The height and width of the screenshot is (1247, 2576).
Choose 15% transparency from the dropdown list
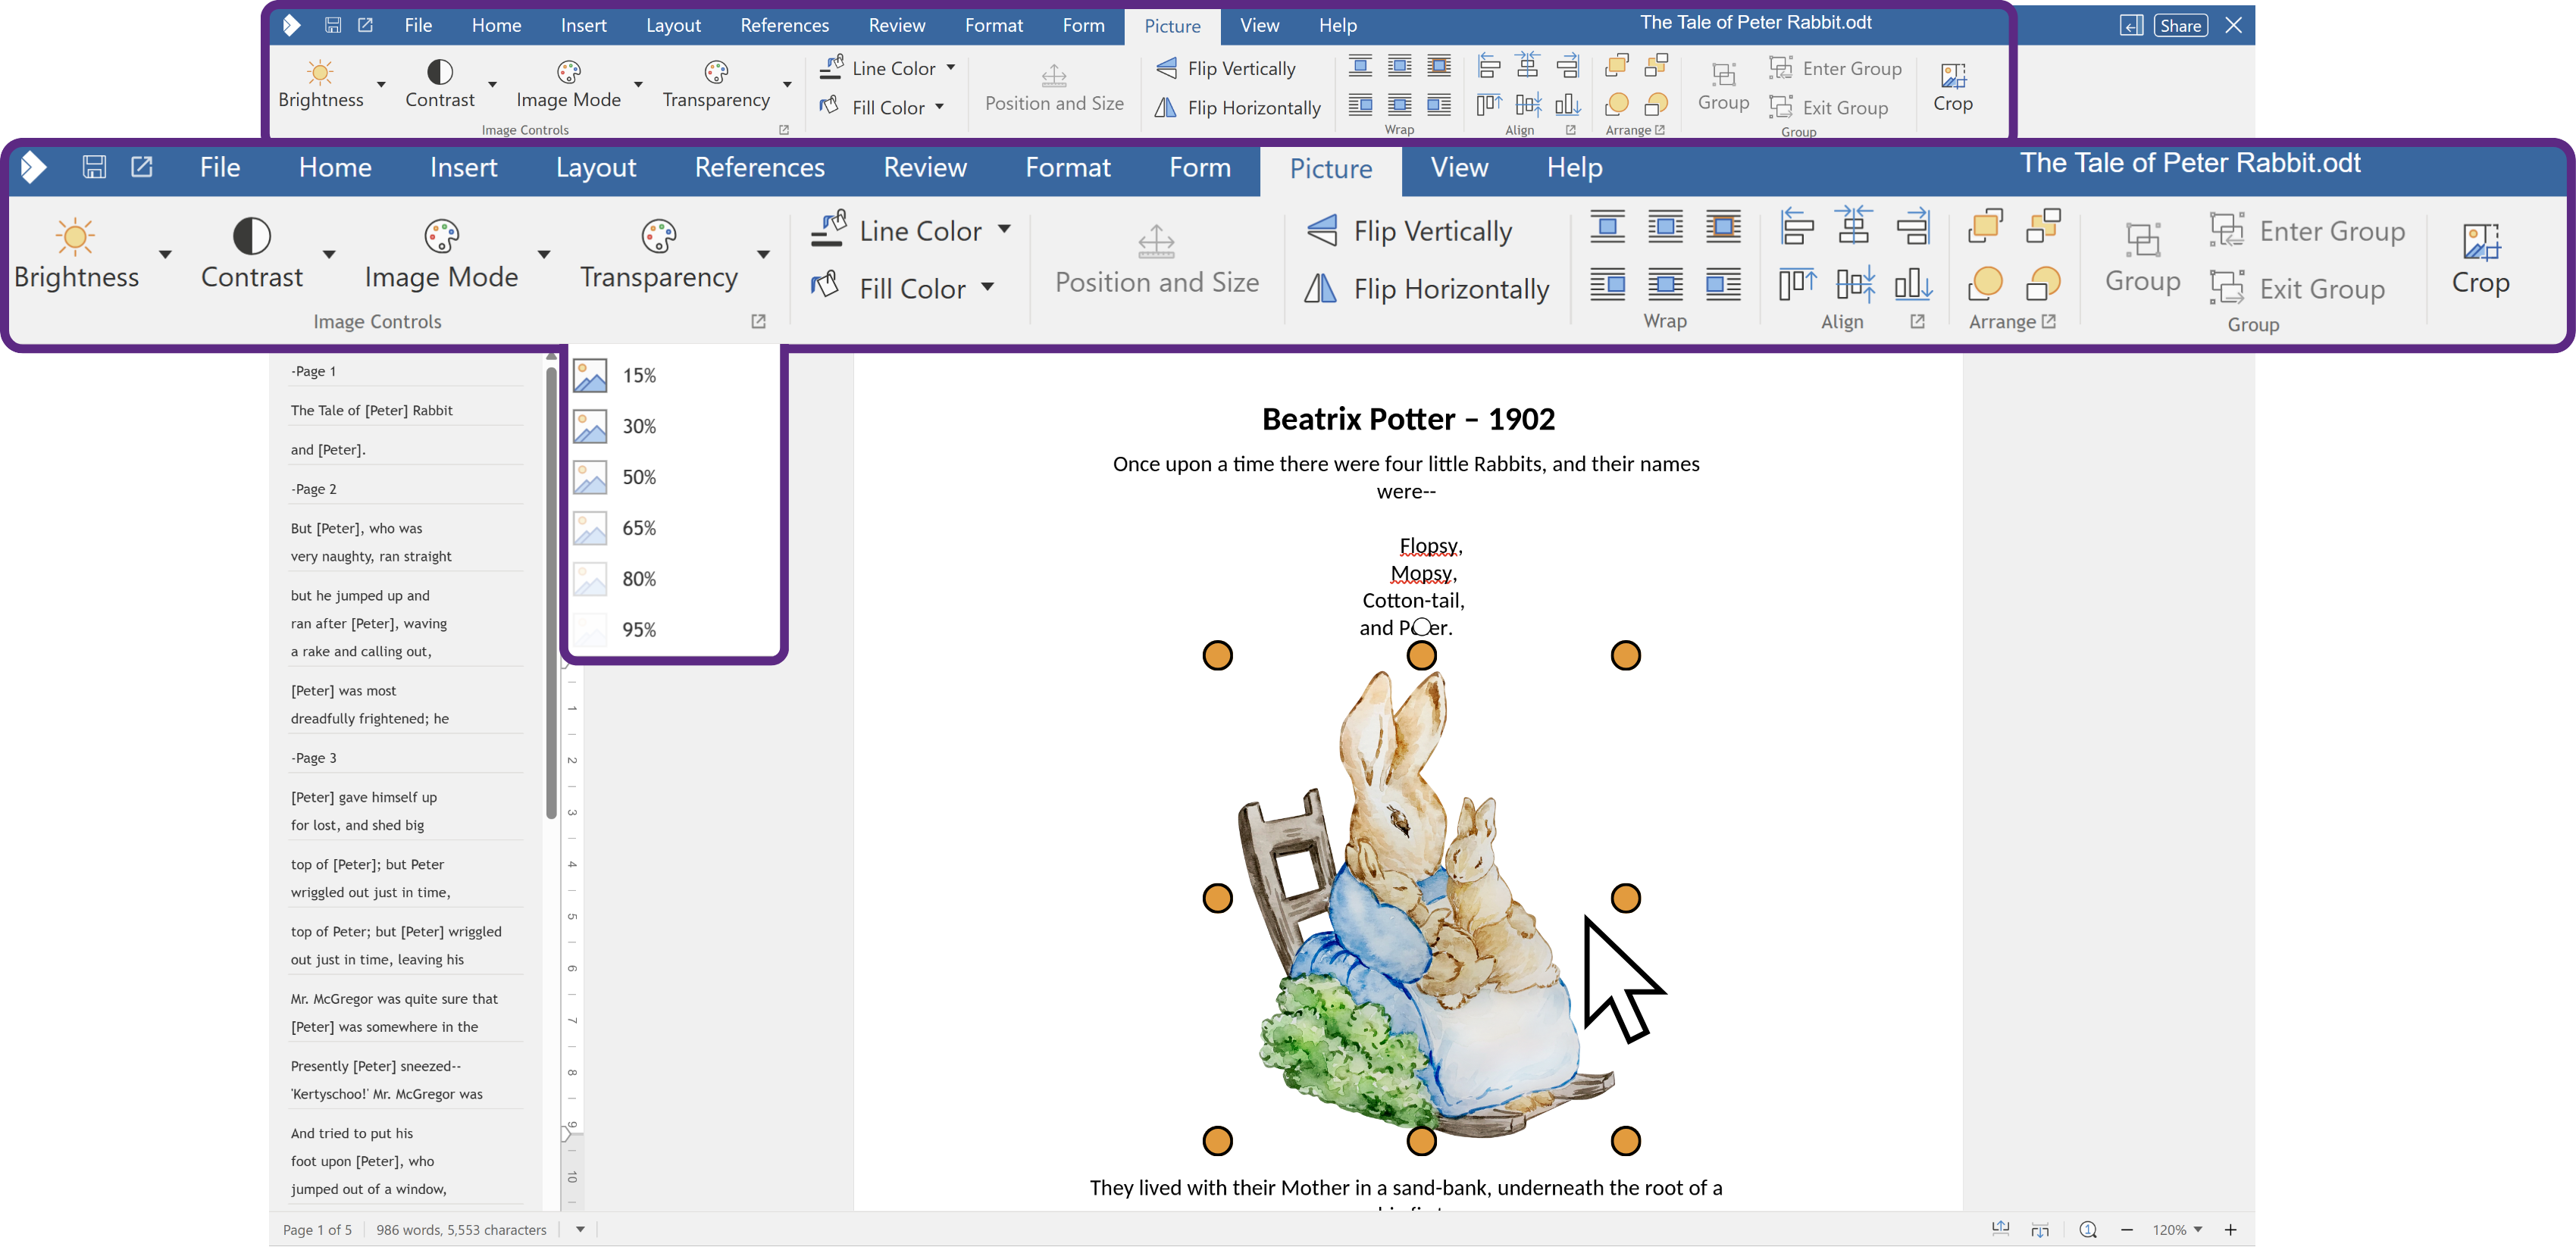coord(673,375)
